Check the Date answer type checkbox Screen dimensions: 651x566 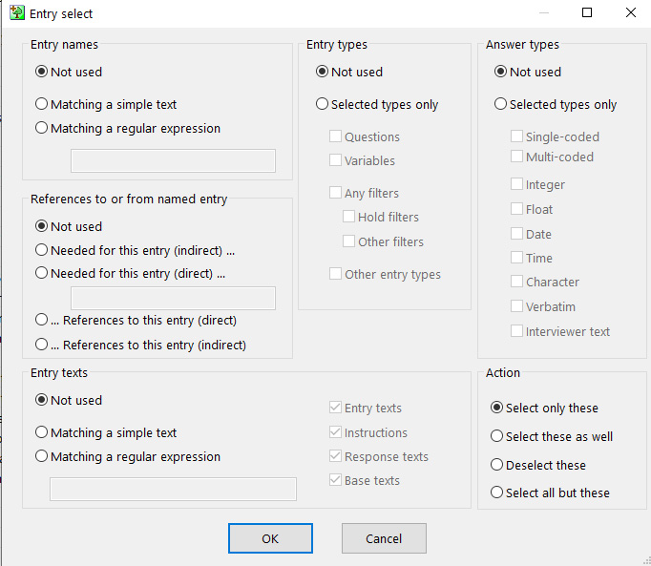pyautogui.click(x=516, y=234)
